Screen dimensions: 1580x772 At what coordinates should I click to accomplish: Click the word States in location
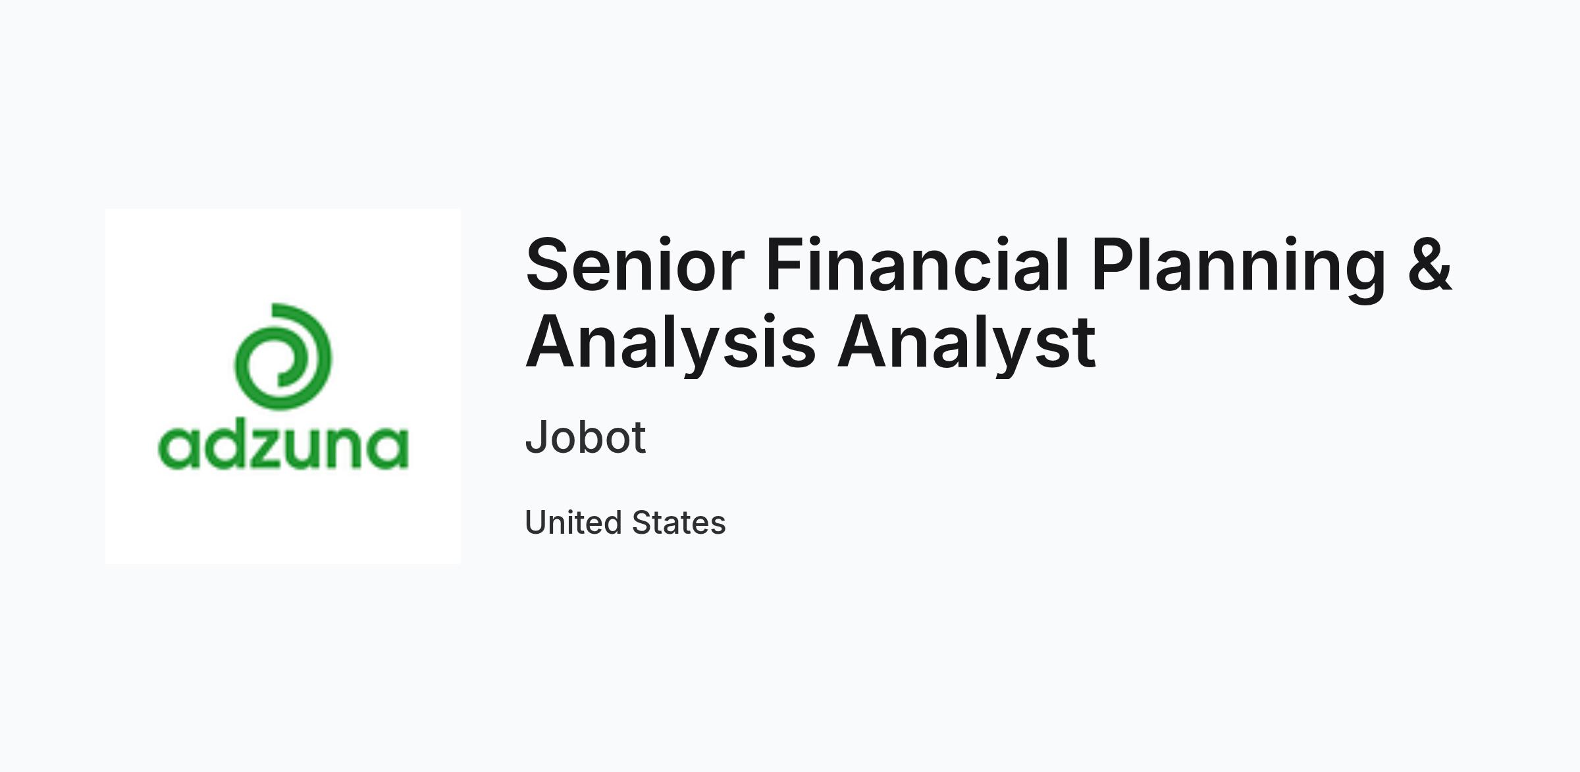[x=679, y=523]
